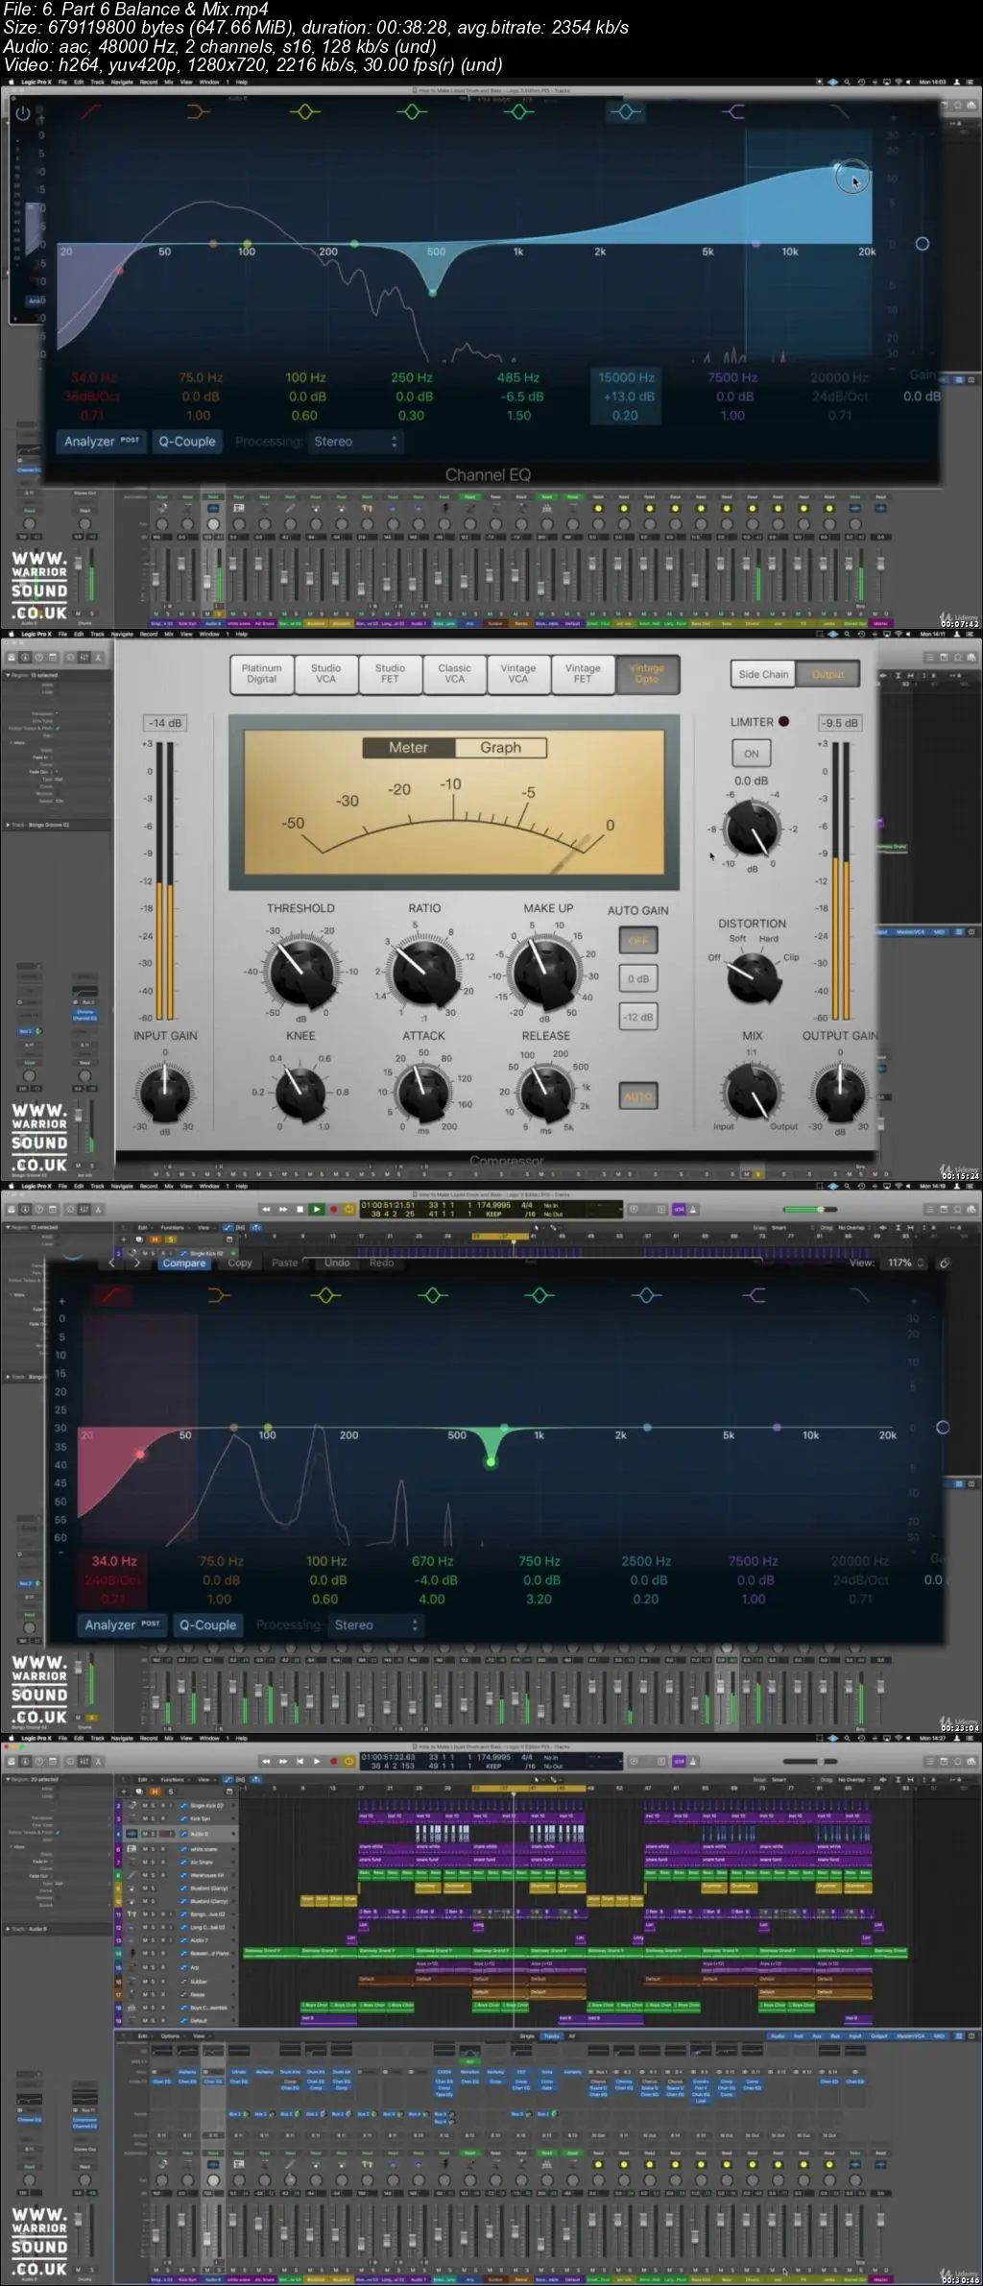The image size is (983, 2286).
Task: Click Play in the third frame transport
Action: point(316,1209)
